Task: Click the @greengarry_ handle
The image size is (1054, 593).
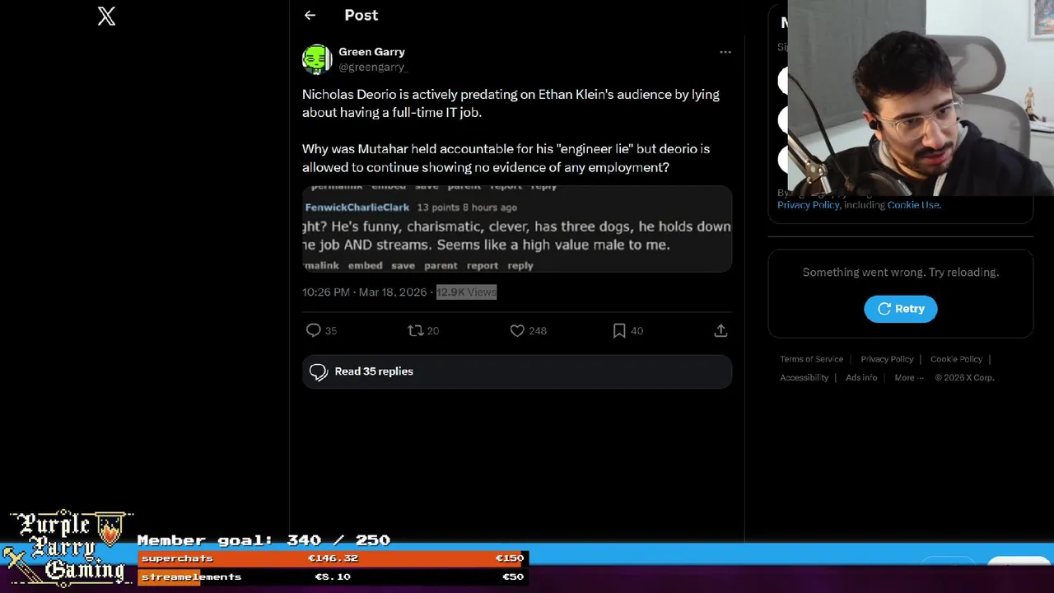Action: (x=373, y=67)
